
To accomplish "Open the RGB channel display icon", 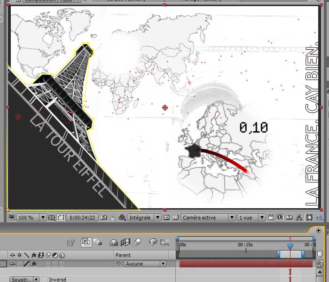I will coord(122,218).
